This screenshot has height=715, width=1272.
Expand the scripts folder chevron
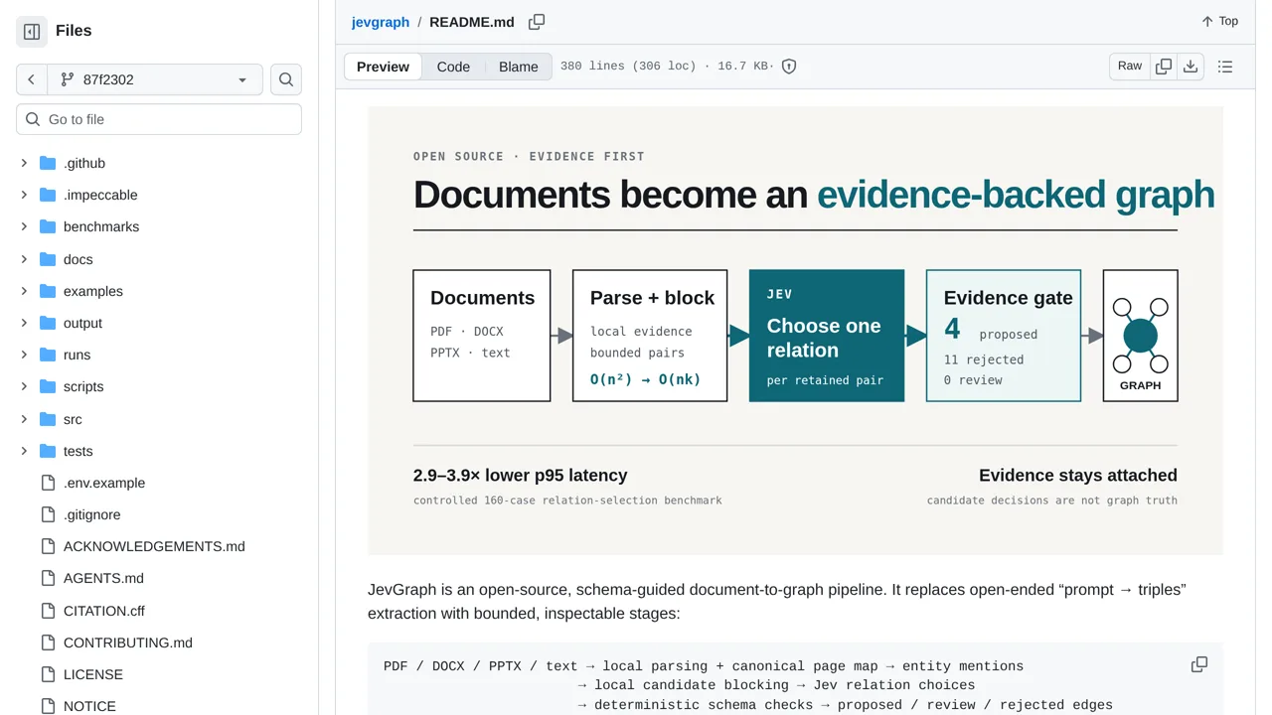(24, 386)
